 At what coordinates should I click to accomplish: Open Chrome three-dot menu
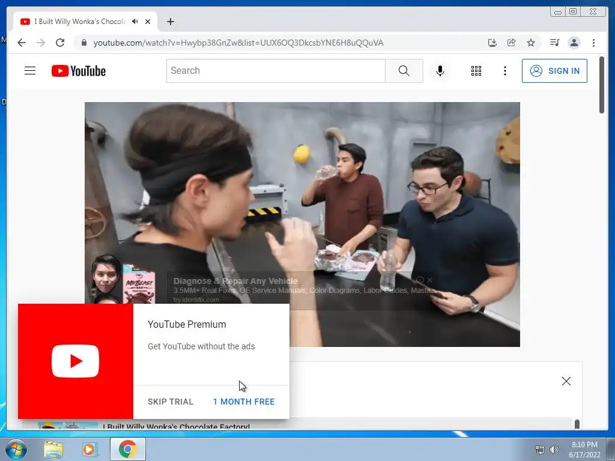click(593, 43)
